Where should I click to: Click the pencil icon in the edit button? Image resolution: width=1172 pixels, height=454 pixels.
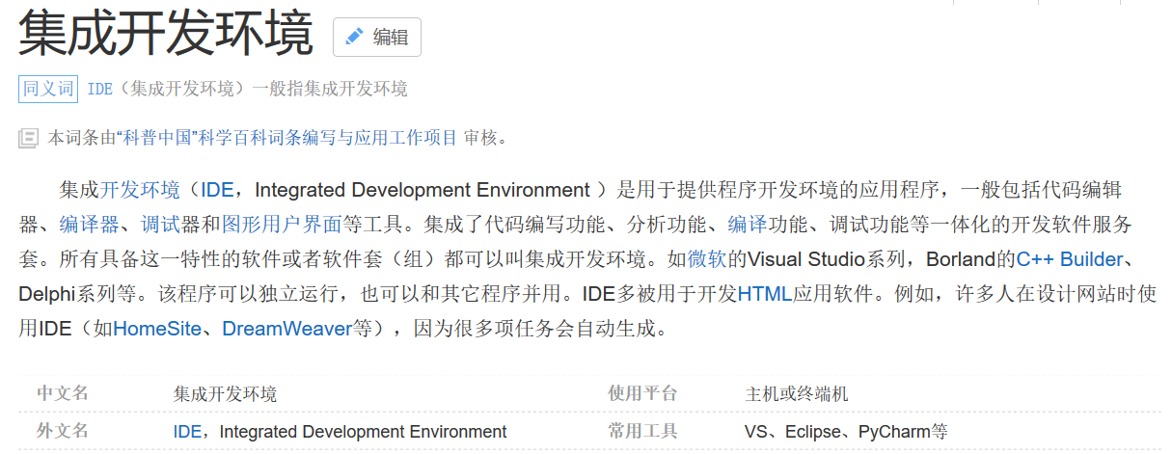tap(354, 37)
